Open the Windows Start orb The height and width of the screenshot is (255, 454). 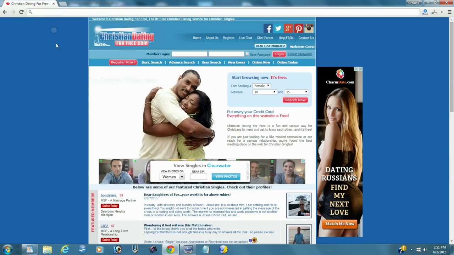[7, 249]
